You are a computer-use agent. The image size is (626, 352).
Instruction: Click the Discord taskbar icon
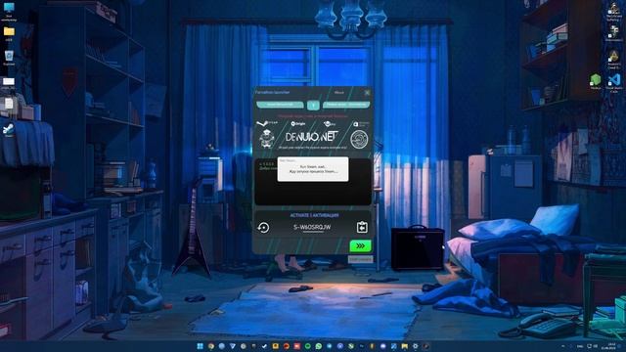click(x=382, y=346)
